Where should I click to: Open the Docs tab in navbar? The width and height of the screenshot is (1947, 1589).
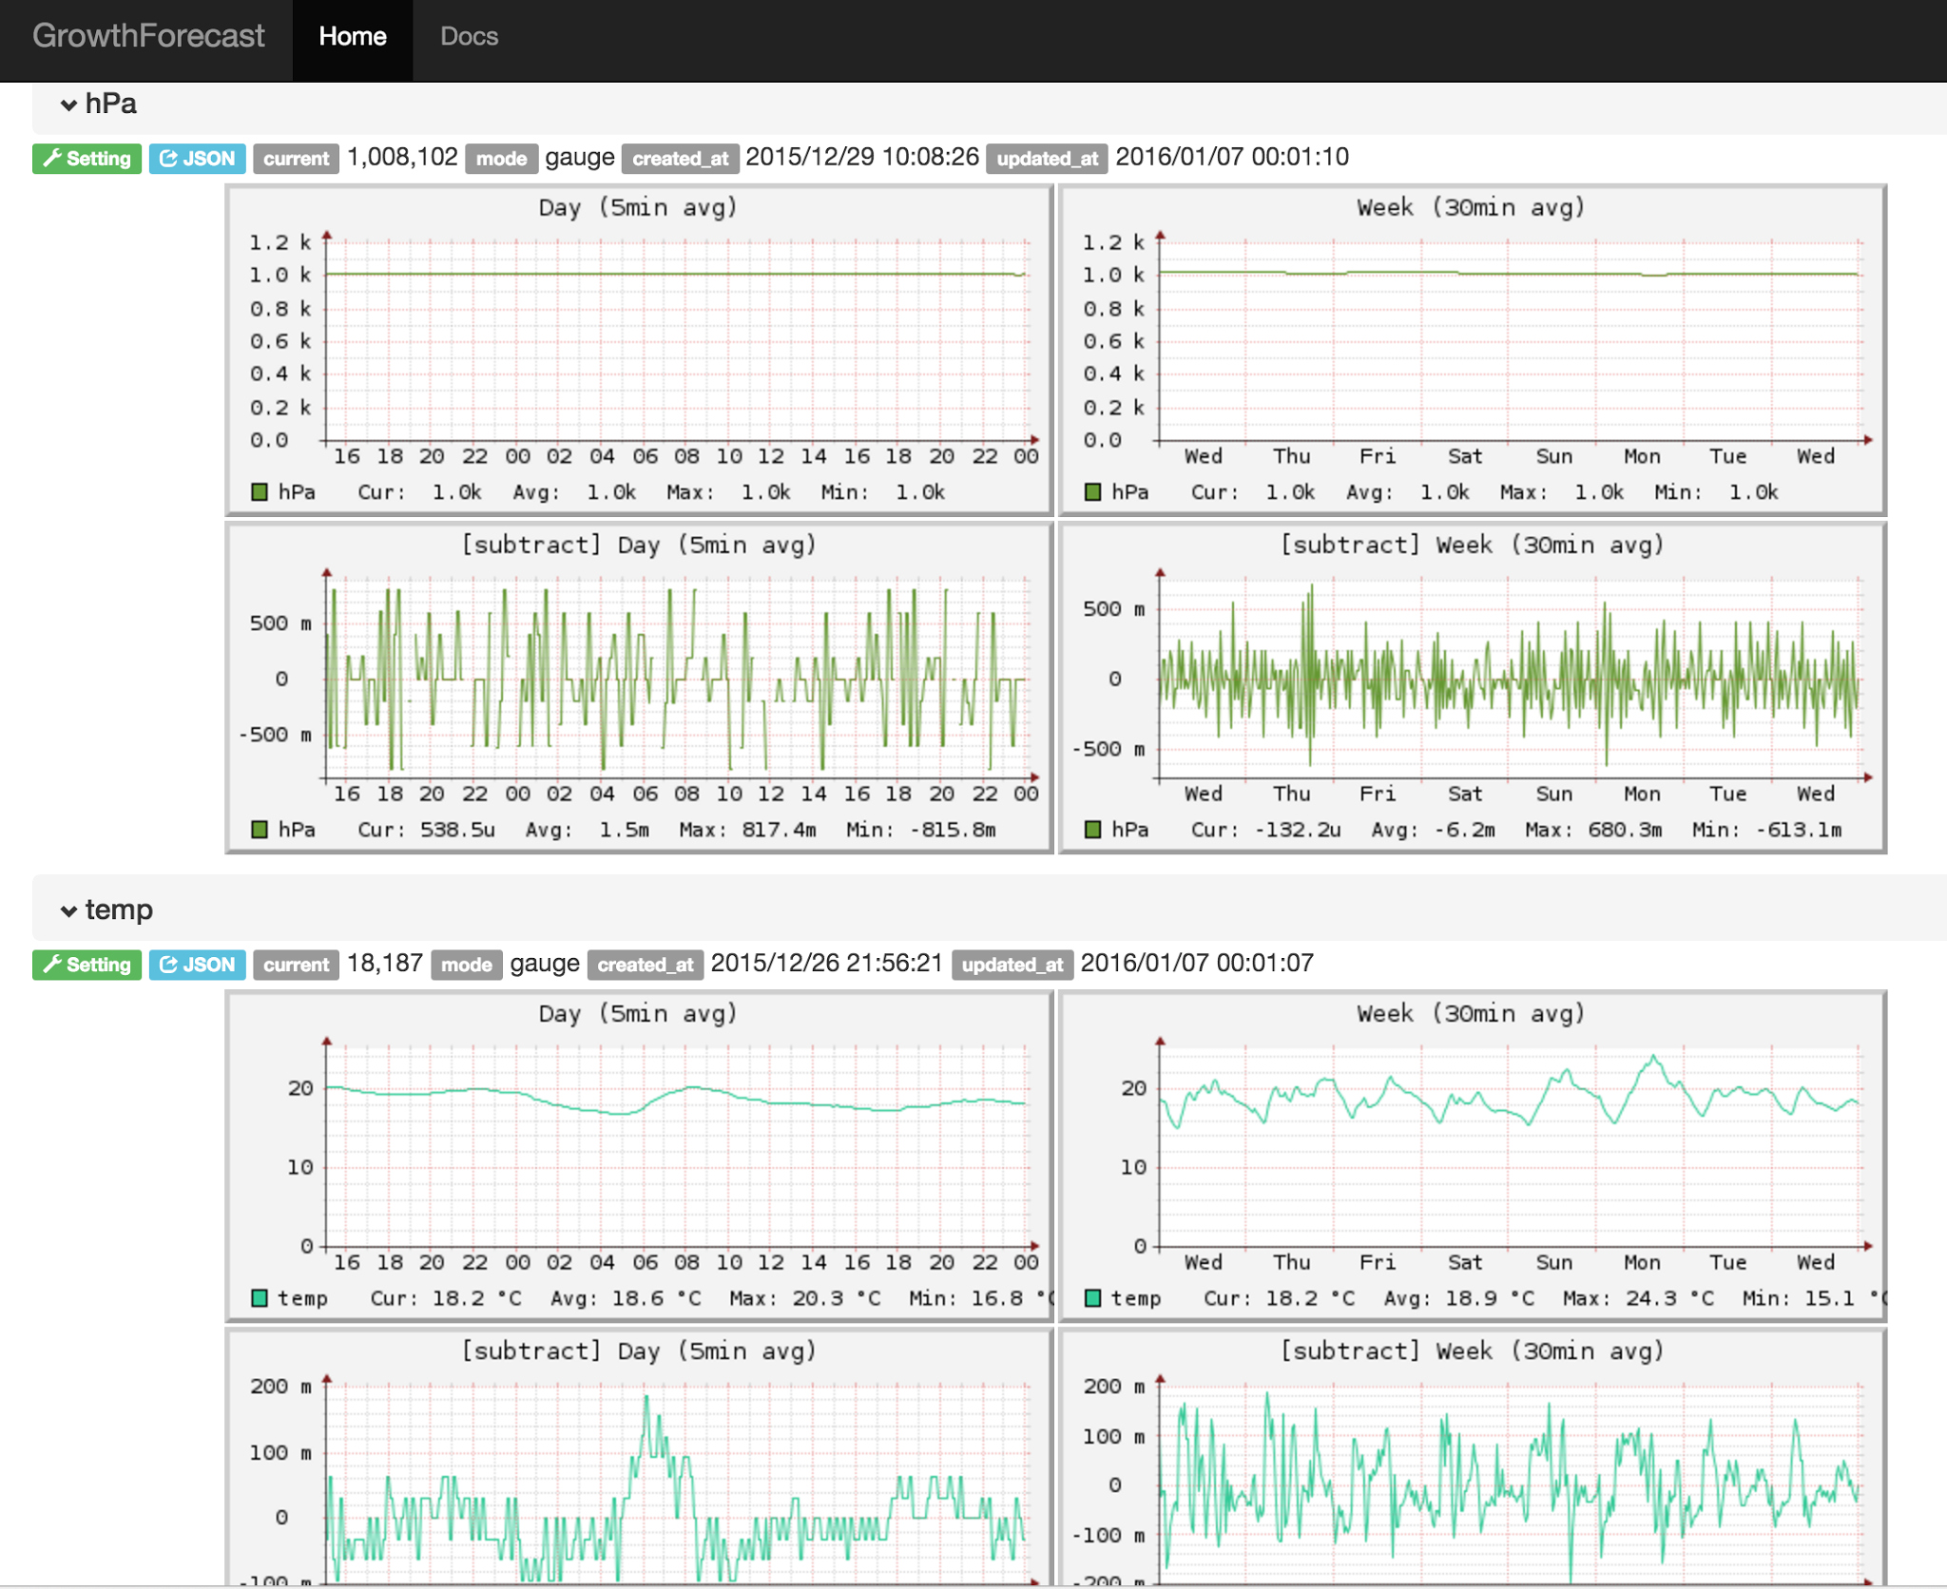point(469,36)
